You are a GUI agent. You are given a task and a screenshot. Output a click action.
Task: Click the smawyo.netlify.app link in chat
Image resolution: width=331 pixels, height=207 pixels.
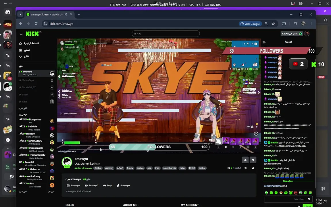tap(292, 146)
